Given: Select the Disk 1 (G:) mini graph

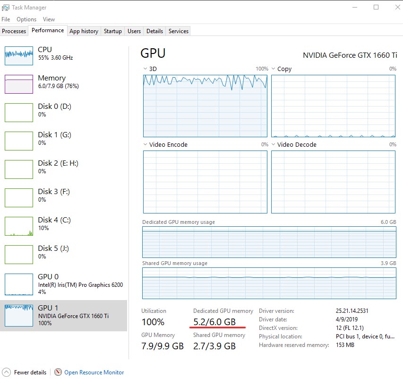Looking at the screenshot, I should click(19, 141).
